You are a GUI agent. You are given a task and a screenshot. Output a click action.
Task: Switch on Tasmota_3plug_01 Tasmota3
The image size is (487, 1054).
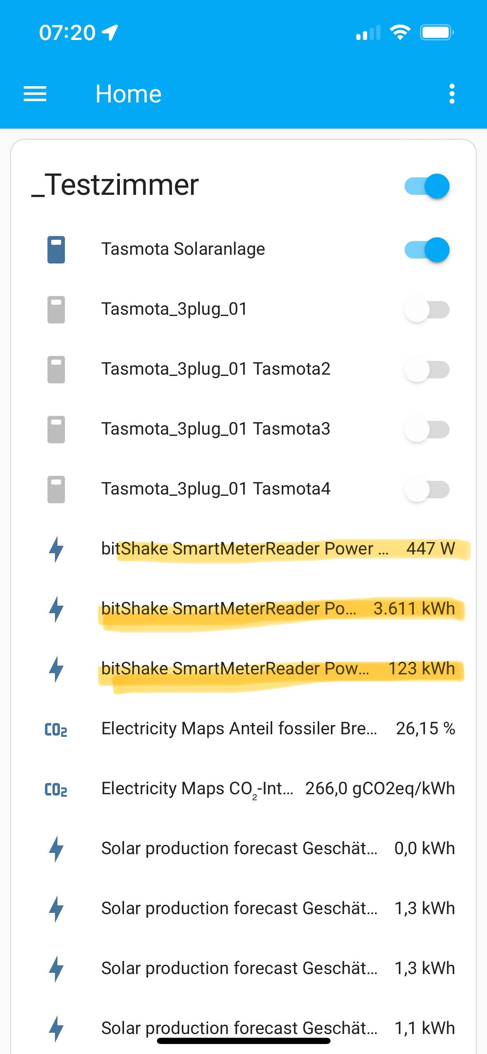(x=427, y=430)
